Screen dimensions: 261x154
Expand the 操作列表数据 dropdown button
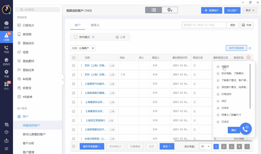(x=92, y=146)
